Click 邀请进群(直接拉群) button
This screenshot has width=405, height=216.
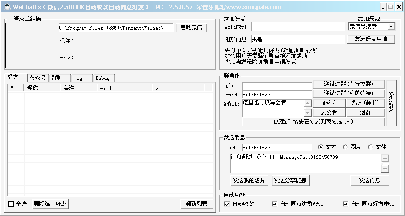[349, 84]
